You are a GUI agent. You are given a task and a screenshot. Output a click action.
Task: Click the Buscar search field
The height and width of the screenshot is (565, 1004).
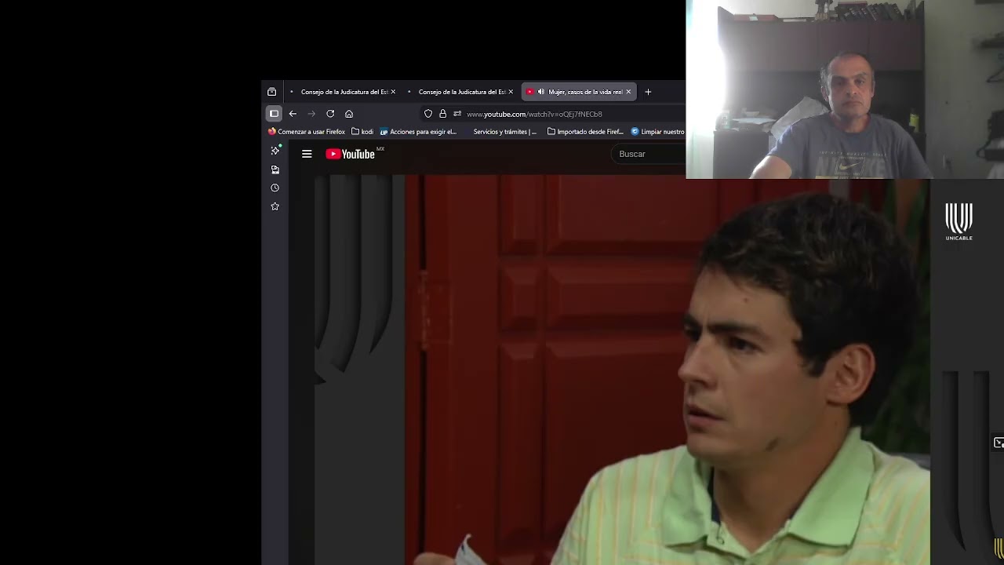tap(648, 154)
